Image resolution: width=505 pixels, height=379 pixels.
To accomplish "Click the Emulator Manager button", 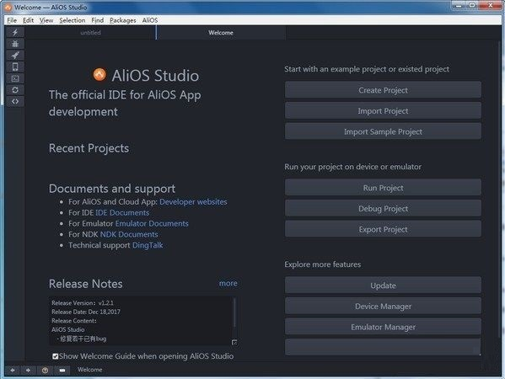I will point(383,327).
